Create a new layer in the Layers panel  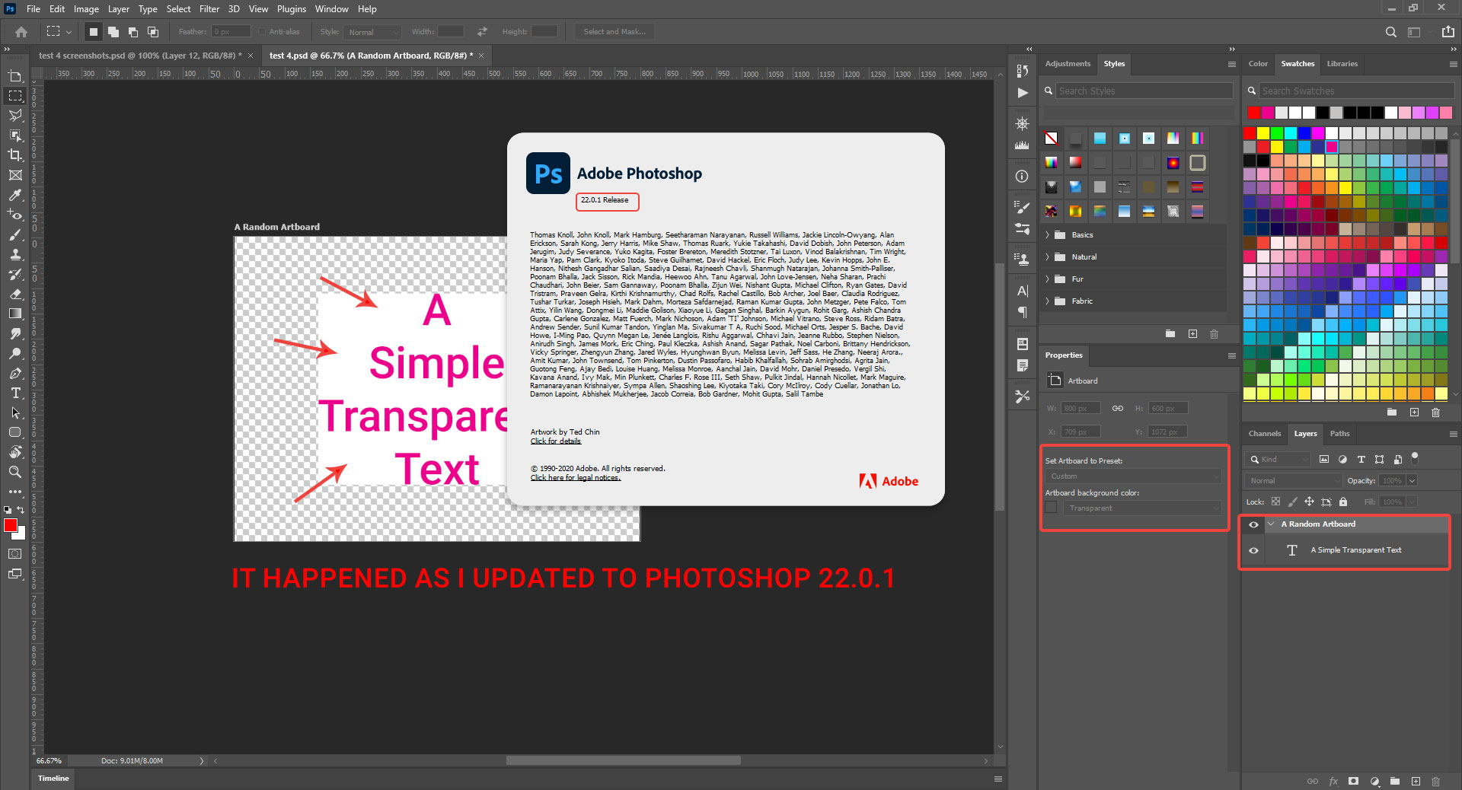(1417, 782)
